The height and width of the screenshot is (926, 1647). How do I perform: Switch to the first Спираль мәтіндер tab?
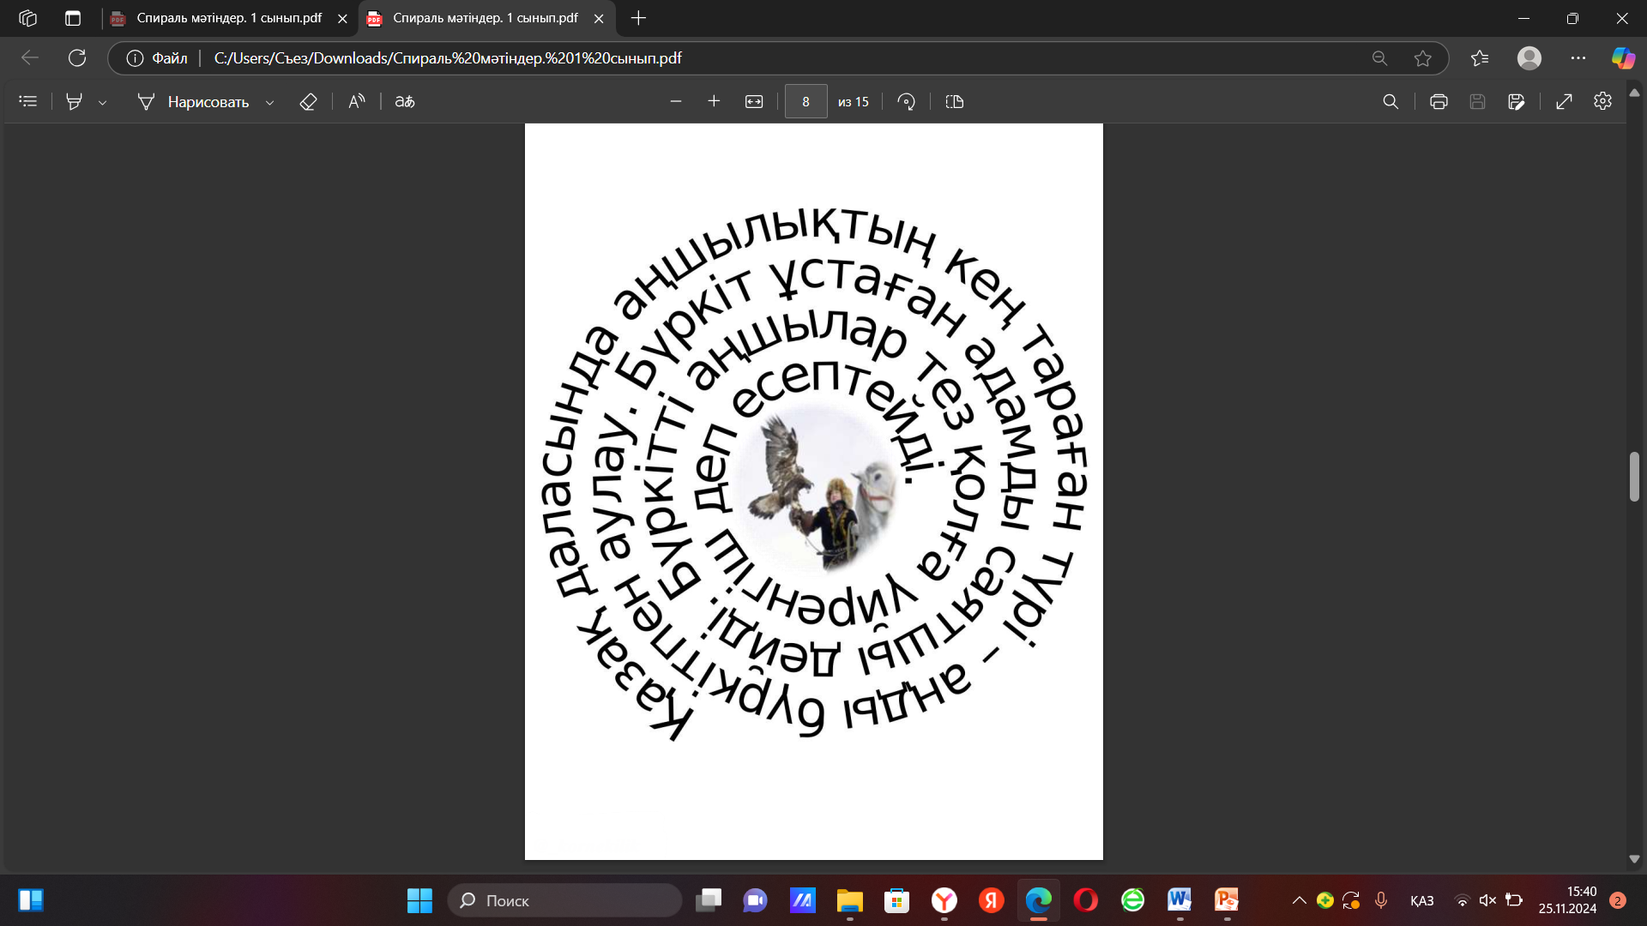pos(228,18)
